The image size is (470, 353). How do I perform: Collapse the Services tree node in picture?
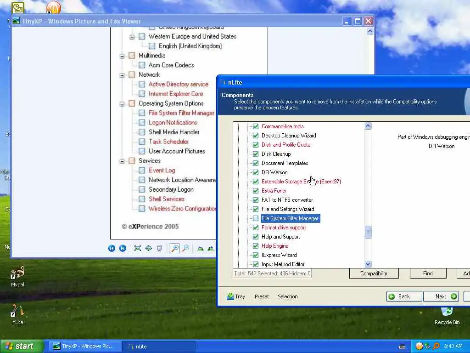pos(122,161)
